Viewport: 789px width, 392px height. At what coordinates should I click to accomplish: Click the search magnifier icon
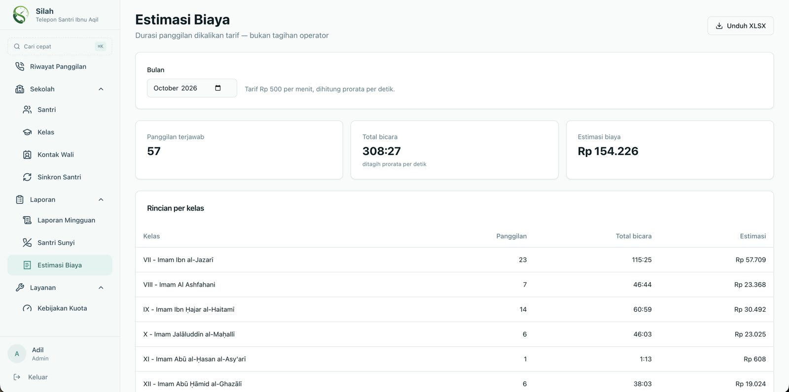pos(17,46)
